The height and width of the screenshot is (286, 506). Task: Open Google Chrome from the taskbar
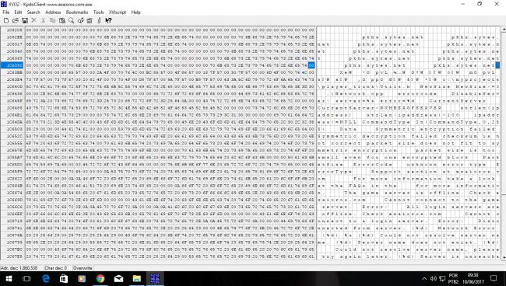100,278
